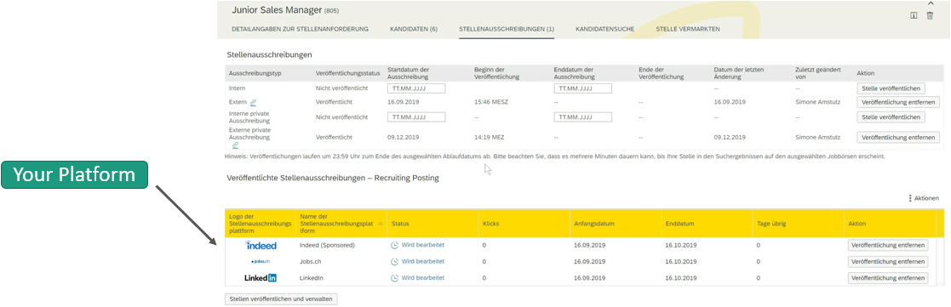Viewport: 951px width, 307px height.
Task: Focus Intern row end date field
Action: pos(583,88)
